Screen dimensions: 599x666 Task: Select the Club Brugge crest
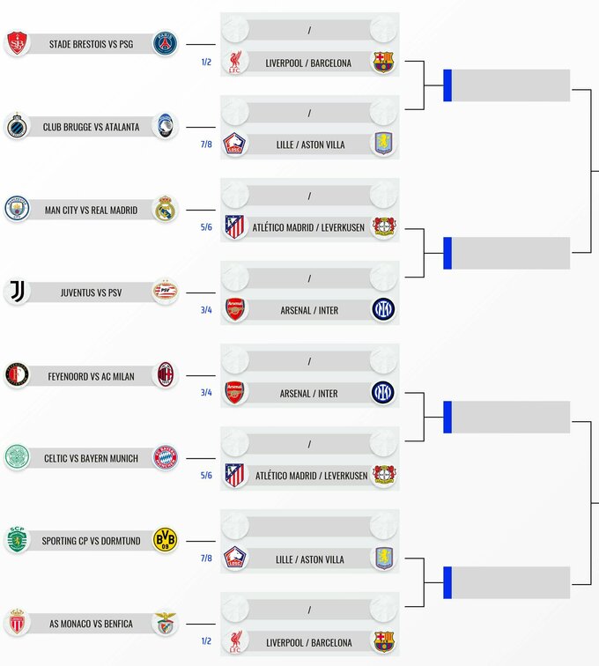coord(16,127)
